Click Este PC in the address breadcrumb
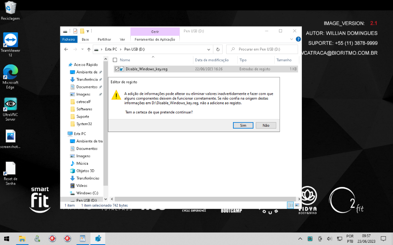Viewport: 393px width, 245px height. click(x=111, y=49)
